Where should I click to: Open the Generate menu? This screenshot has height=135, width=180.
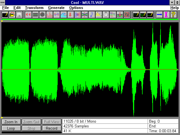click(x=56, y=8)
